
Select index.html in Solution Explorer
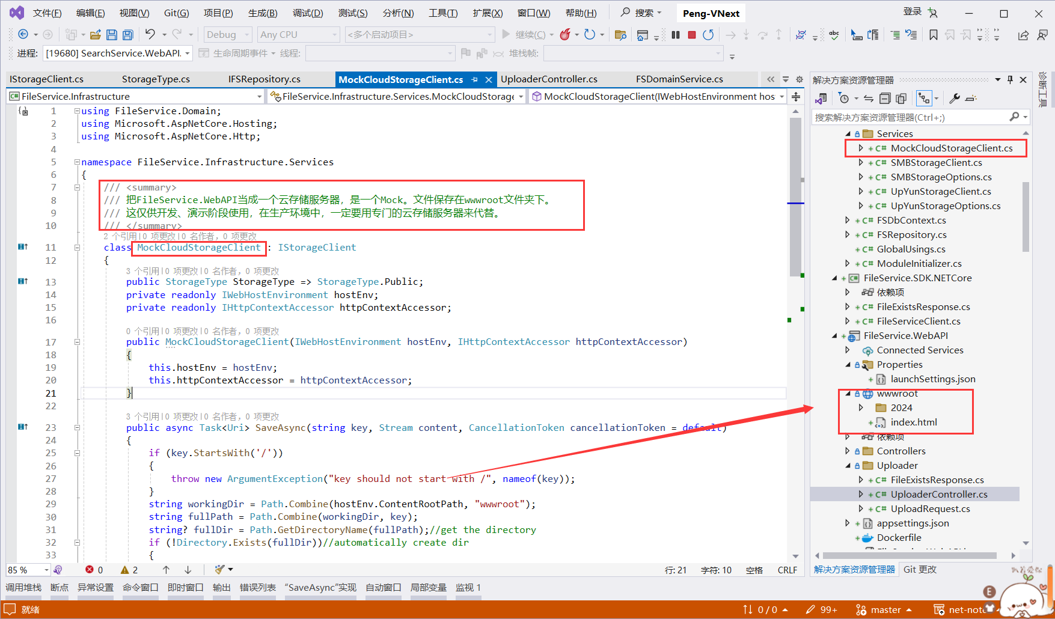tap(913, 422)
